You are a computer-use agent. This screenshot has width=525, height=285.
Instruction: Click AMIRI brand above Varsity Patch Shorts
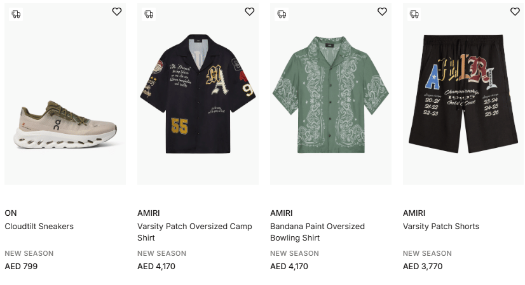tap(414, 213)
